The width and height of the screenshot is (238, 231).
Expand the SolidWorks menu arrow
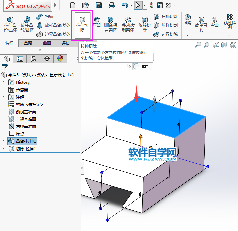(56, 5)
